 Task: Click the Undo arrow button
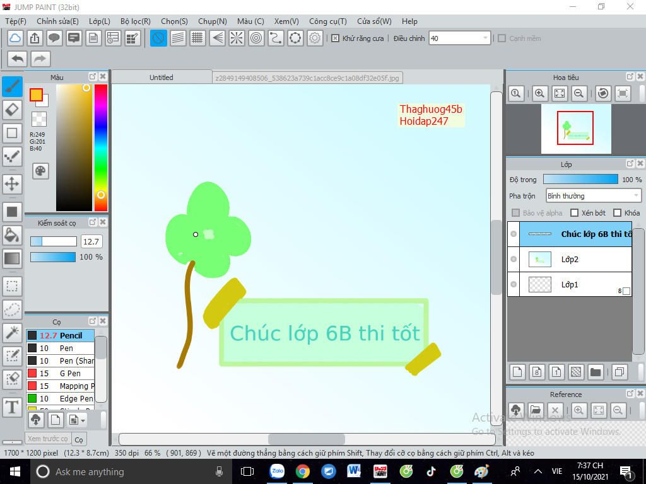tap(17, 59)
